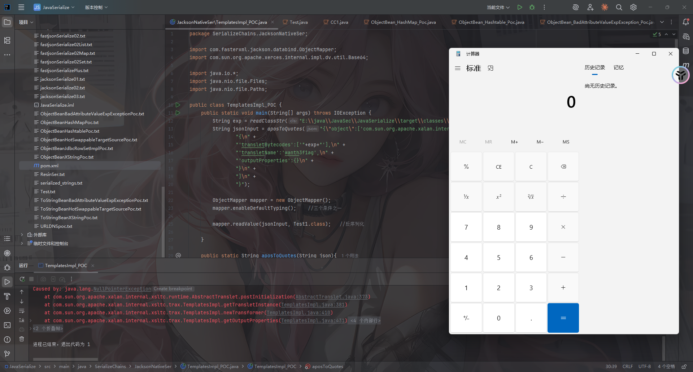Open IDE settings gear icon

[633, 7]
